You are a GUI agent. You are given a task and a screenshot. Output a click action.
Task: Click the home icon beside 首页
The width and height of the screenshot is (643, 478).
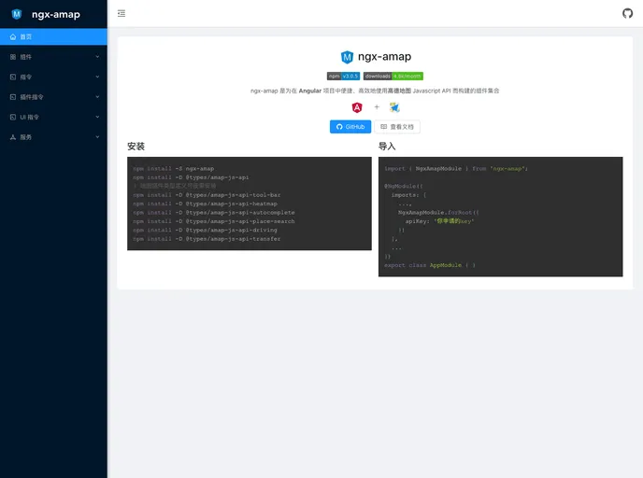point(13,36)
